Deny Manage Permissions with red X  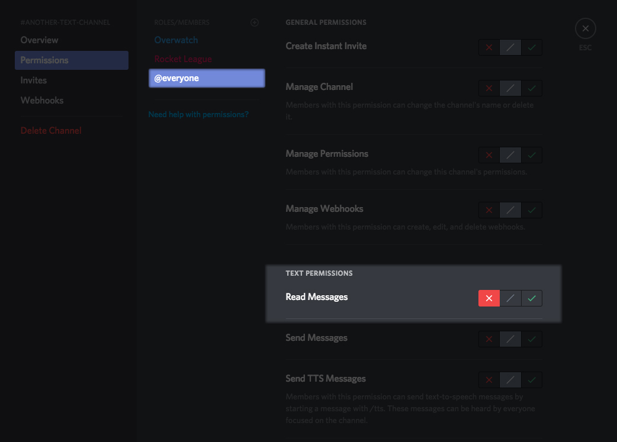click(x=489, y=156)
